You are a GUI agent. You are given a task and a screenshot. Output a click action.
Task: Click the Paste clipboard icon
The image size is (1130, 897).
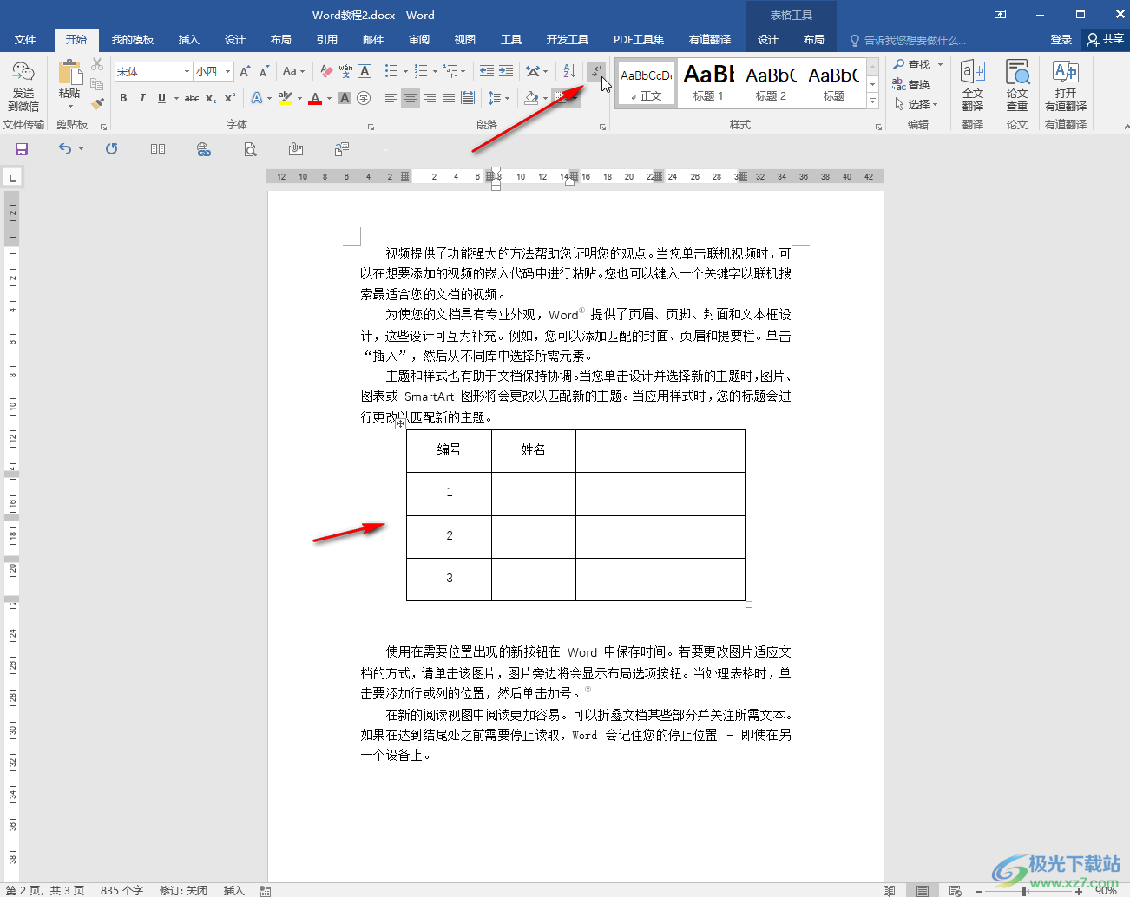click(x=69, y=73)
